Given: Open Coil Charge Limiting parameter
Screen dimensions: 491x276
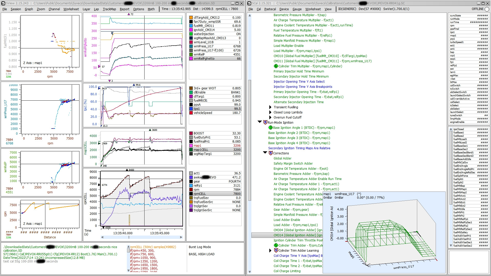Looking at the screenshot, I should (x=287, y=271).
